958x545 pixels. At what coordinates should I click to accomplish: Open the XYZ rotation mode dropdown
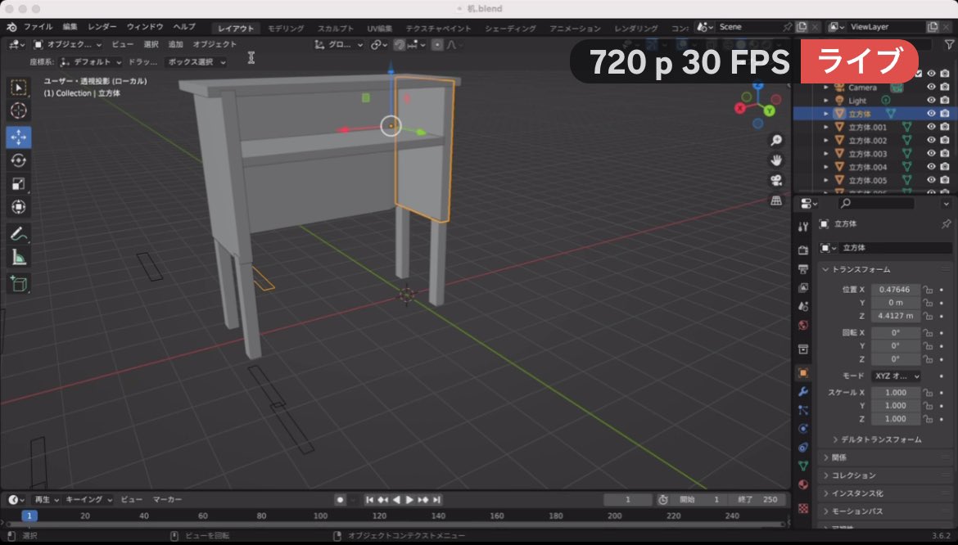pyautogui.click(x=897, y=376)
